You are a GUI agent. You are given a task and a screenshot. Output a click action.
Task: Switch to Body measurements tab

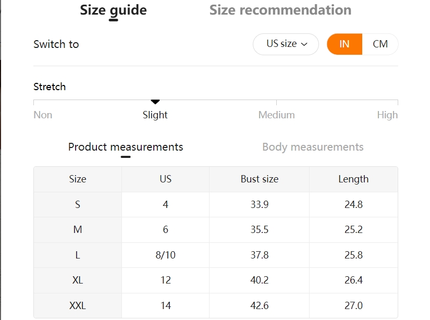pos(313,147)
